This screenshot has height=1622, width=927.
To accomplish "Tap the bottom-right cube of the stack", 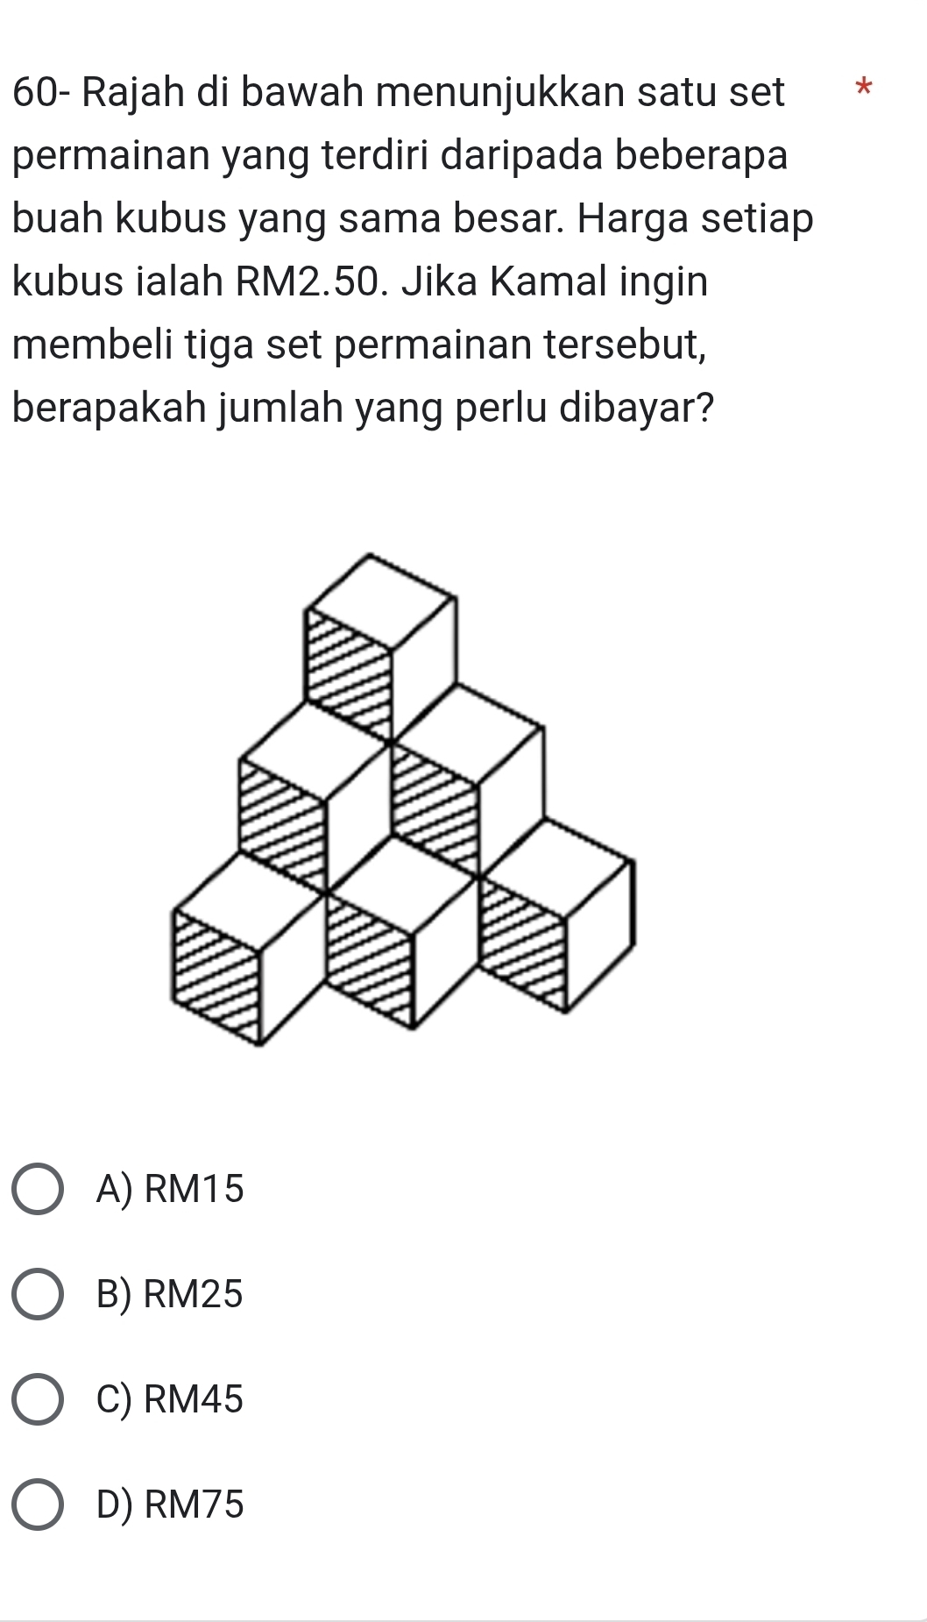I will coord(555,916).
